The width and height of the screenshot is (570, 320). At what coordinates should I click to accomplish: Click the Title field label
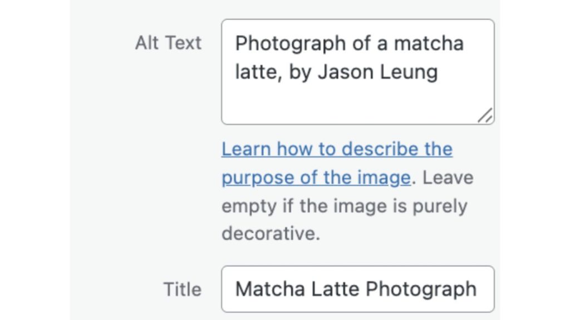tap(182, 289)
